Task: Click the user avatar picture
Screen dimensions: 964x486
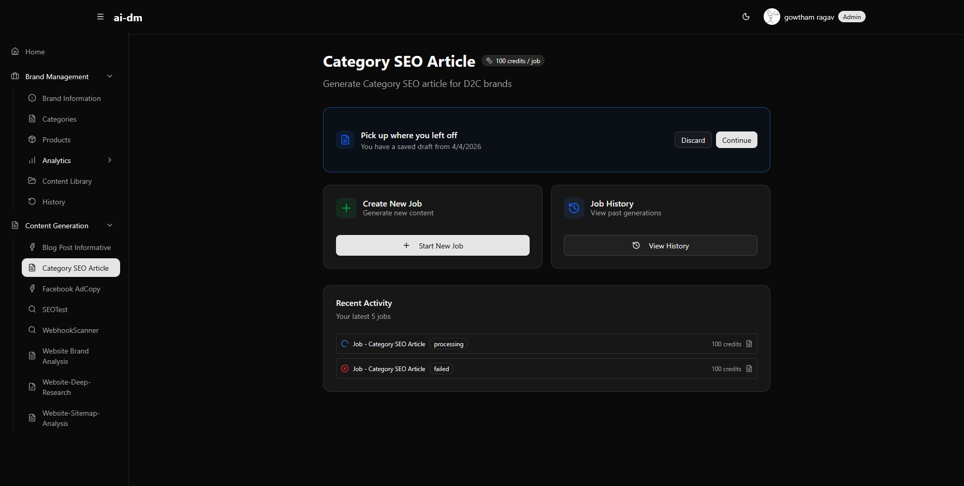Action: click(x=771, y=17)
